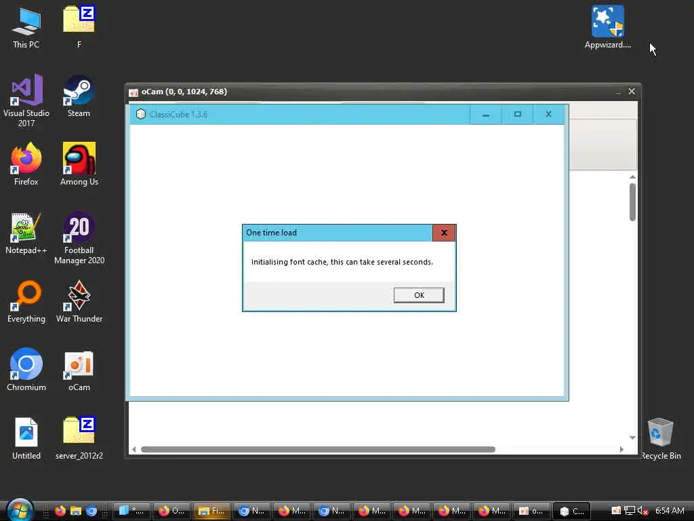Screen dimensions: 694x521
Task: Launch Chromium from the quick launch bar
Action: (91, 511)
